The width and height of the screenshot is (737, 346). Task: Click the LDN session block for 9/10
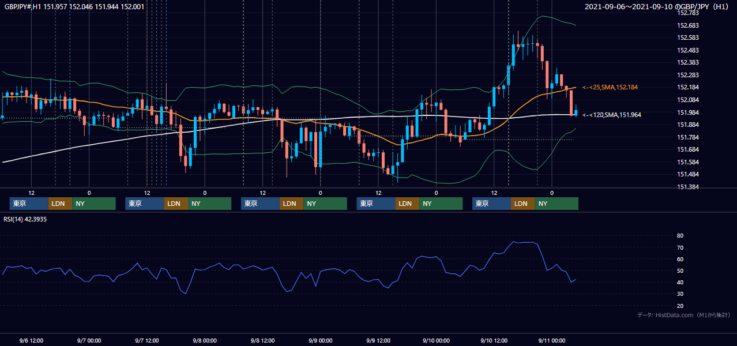(x=522, y=204)
